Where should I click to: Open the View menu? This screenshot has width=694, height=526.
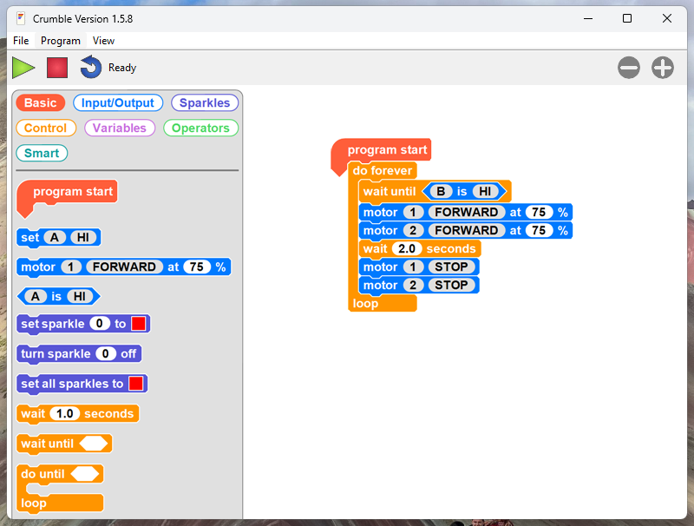point(103,41)
